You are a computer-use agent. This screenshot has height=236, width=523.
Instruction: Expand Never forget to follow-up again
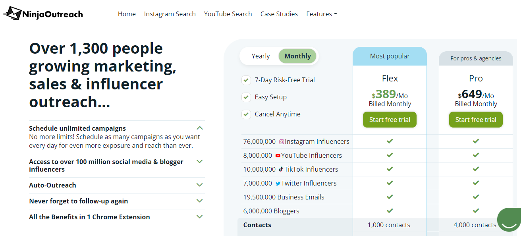[x=200, y=201]
